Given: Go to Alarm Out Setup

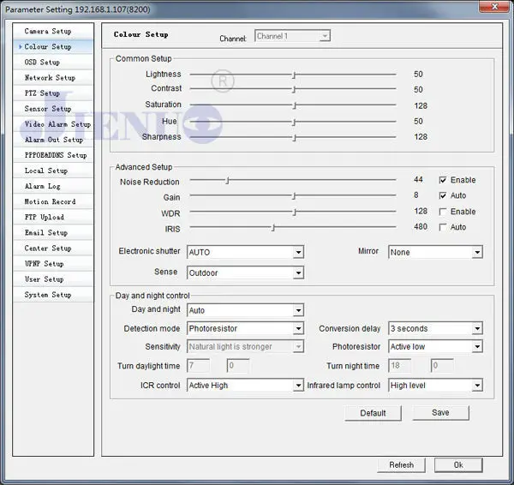Looking at the screenshot, I should [53, 140].
